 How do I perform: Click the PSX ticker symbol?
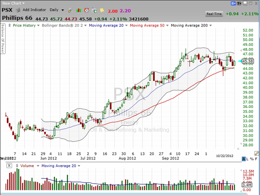click(x=7, y=10)
